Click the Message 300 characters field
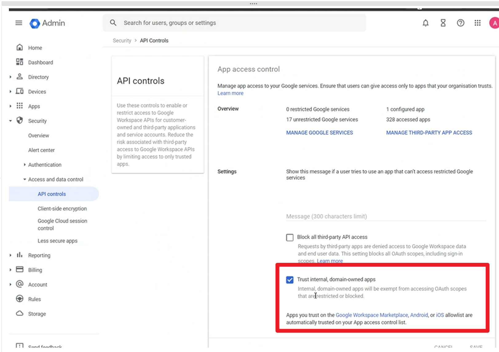The height and width of the screenshot is (352, 499). 386,216
